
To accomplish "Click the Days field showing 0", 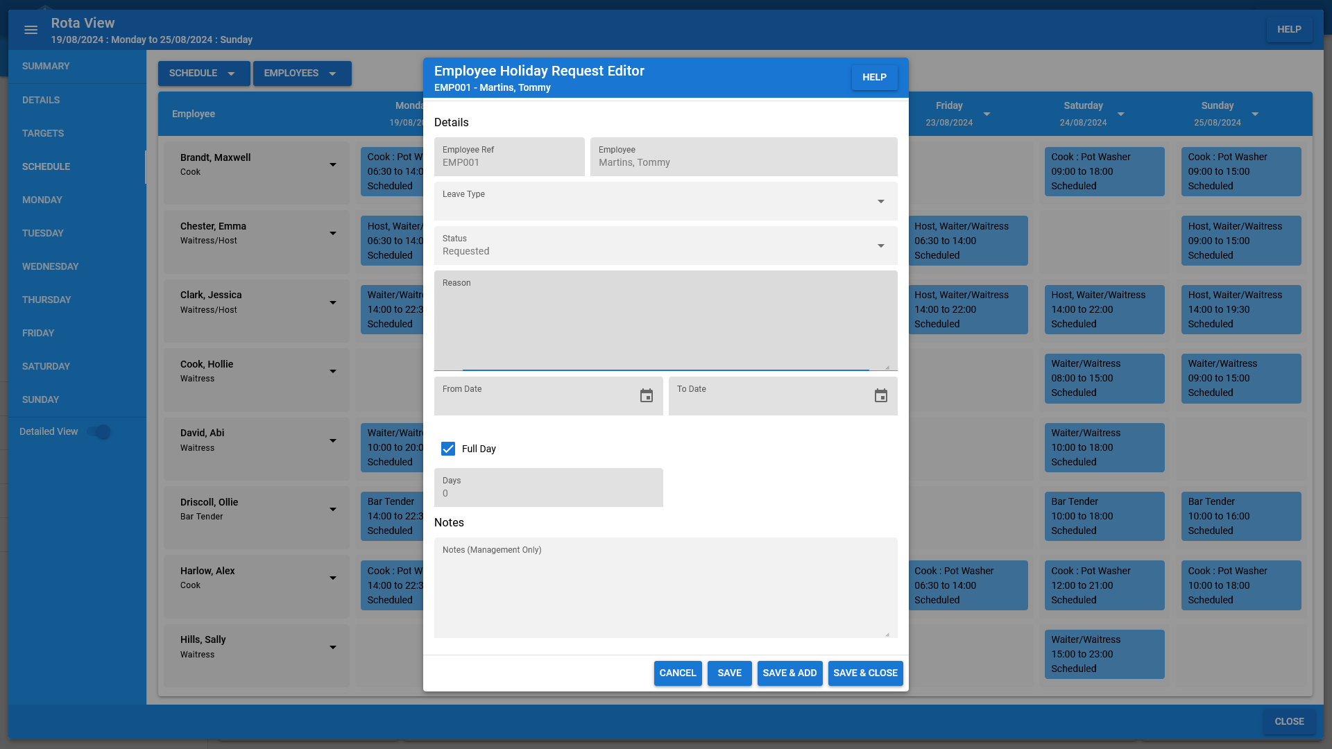I will point(549,488).
